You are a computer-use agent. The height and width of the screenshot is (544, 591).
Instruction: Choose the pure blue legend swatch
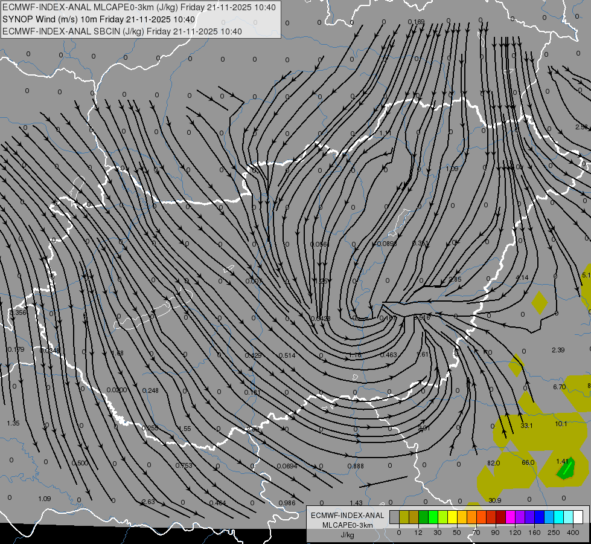[x=540, y=517]
